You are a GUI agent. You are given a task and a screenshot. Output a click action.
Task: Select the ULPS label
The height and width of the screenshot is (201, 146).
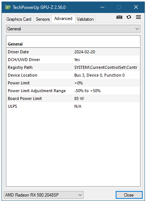coord(13,106)
